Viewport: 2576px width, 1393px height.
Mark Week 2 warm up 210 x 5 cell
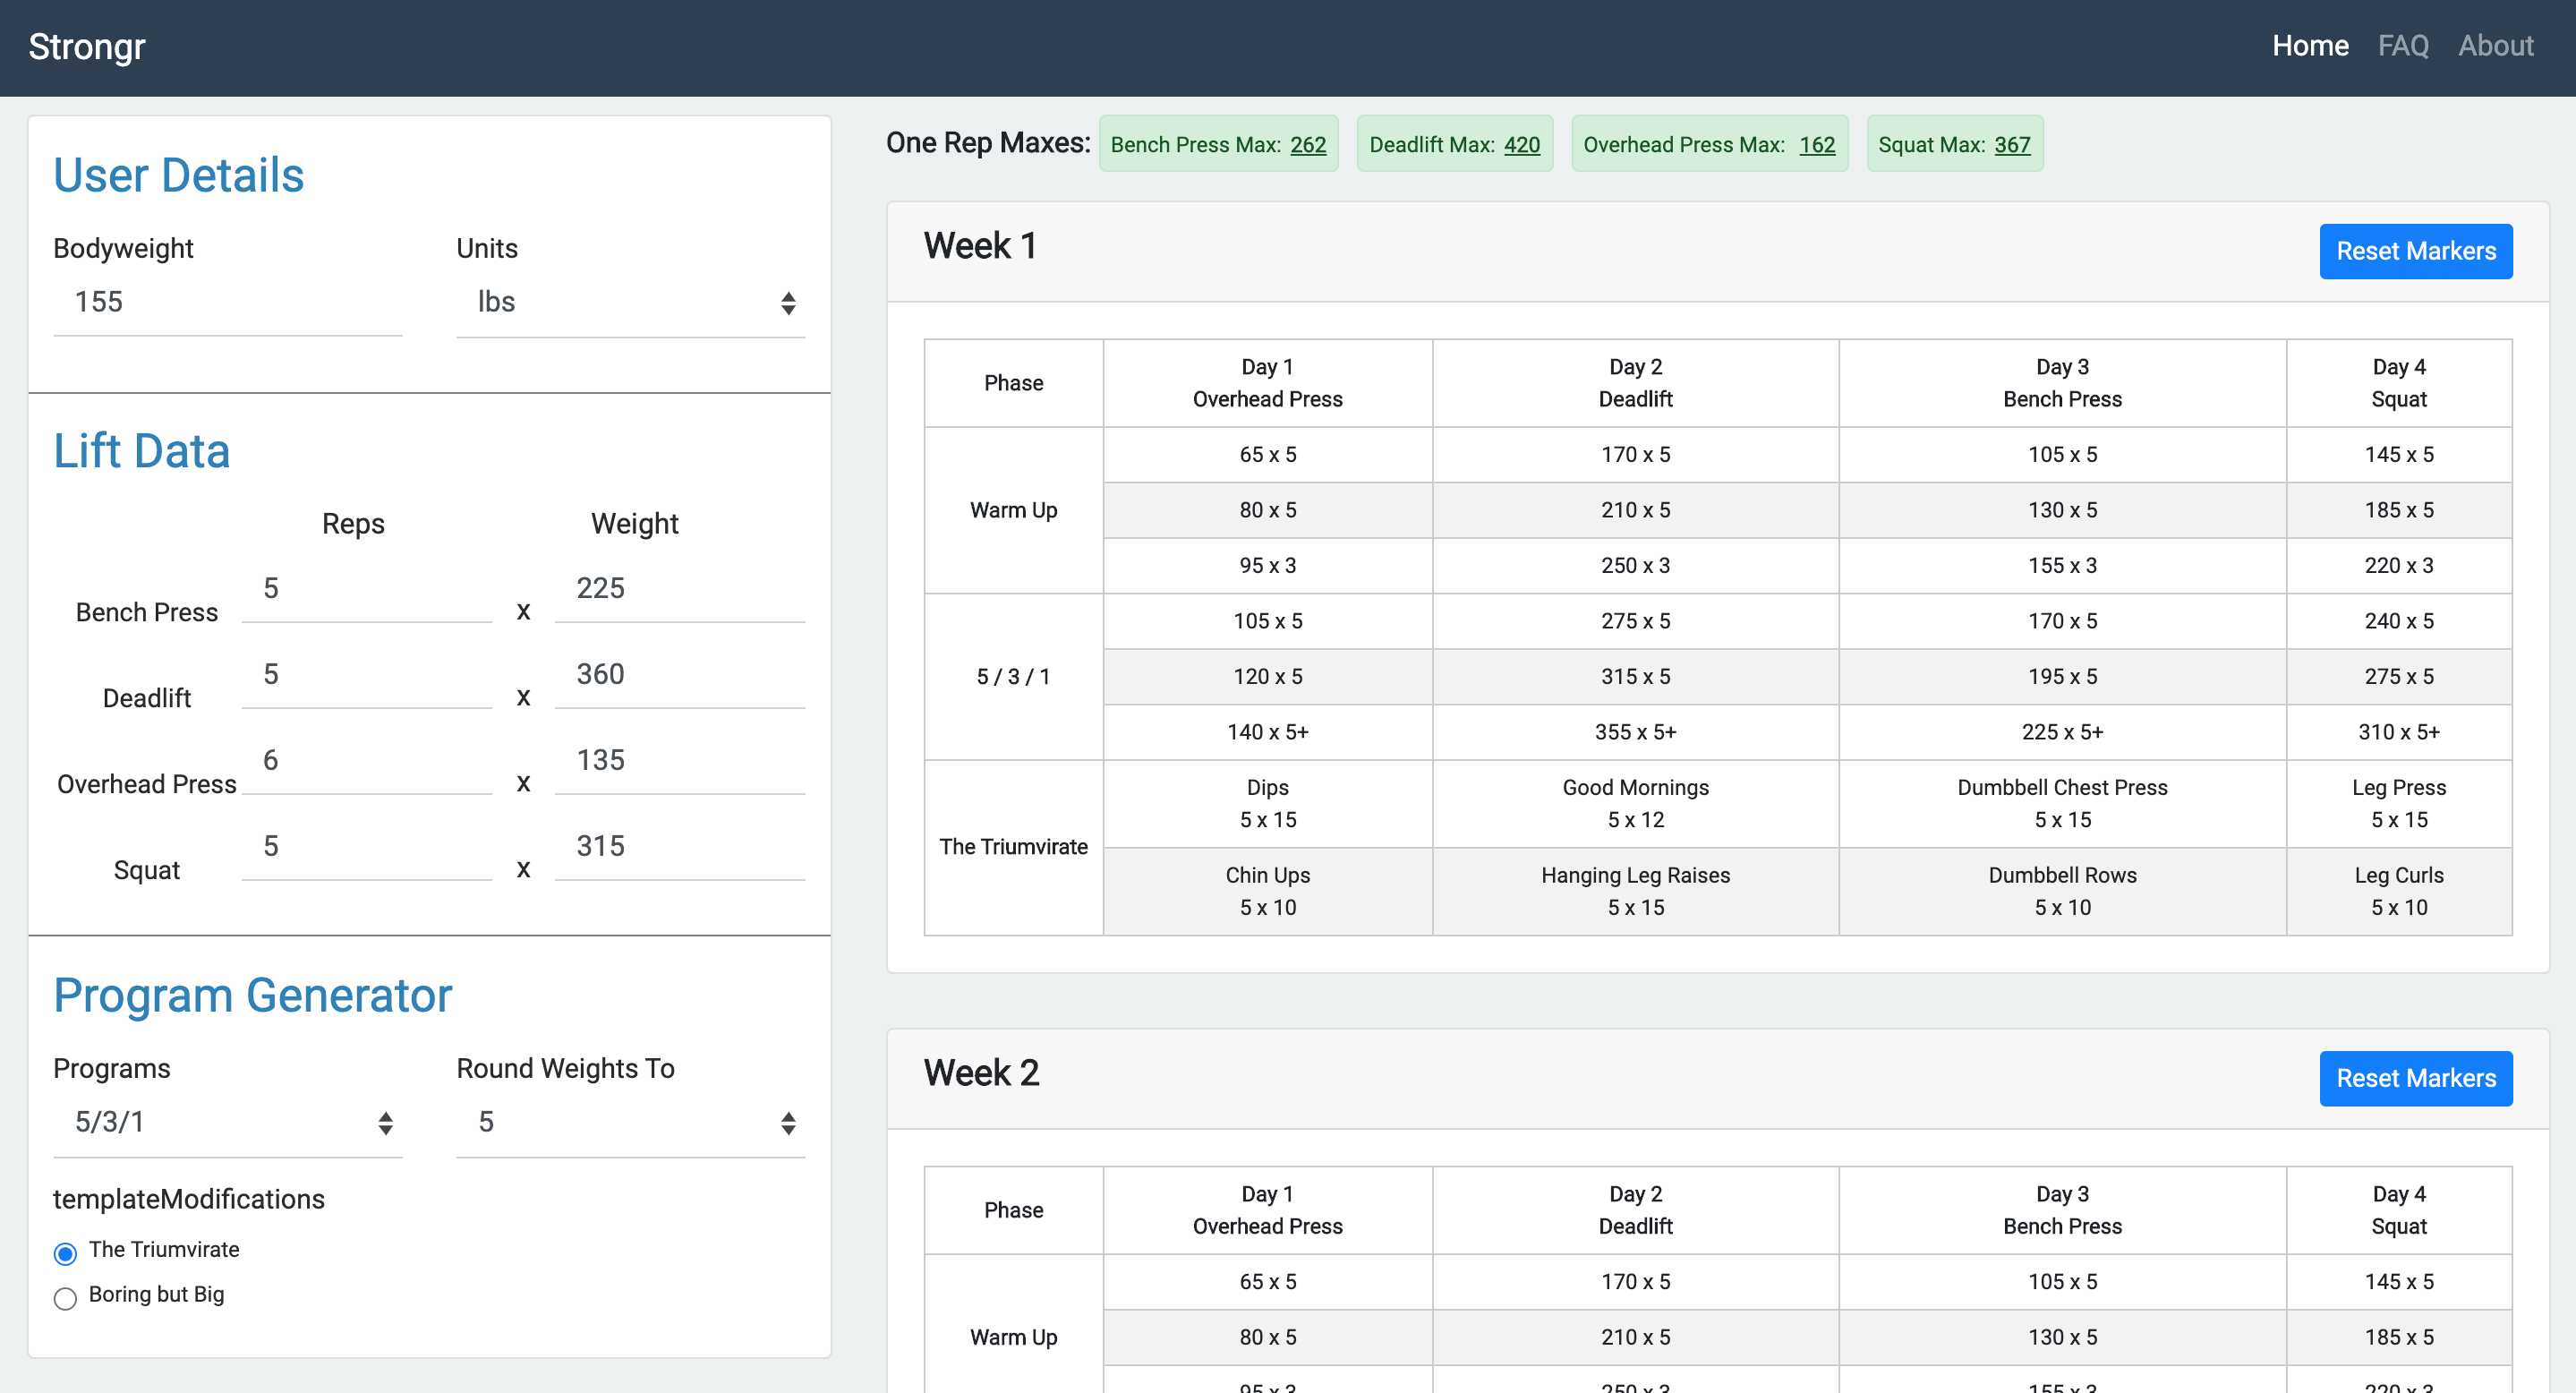pos(1635,1337)
